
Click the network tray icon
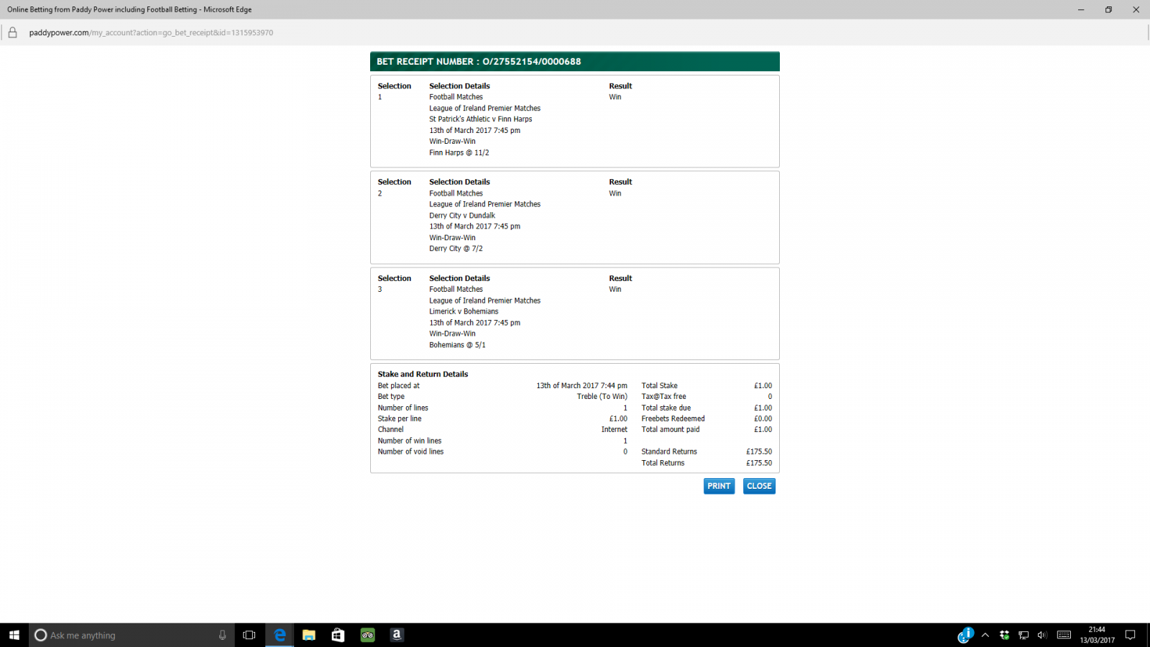[1023, 635]
